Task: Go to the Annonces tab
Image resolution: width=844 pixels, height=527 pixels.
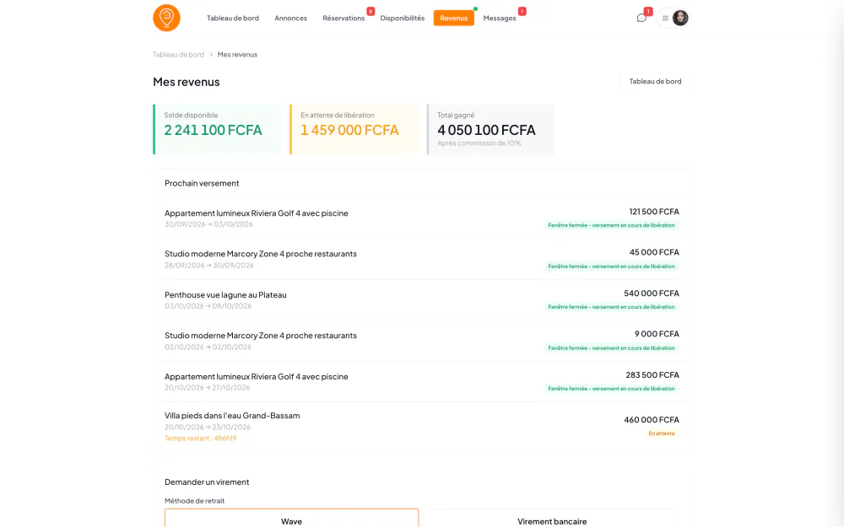Action: (290, 19)
